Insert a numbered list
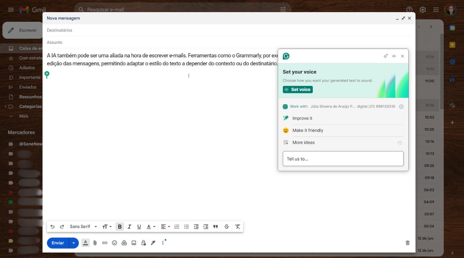The height and width of the screenshot is (258, 464). (x=177, y=227)
